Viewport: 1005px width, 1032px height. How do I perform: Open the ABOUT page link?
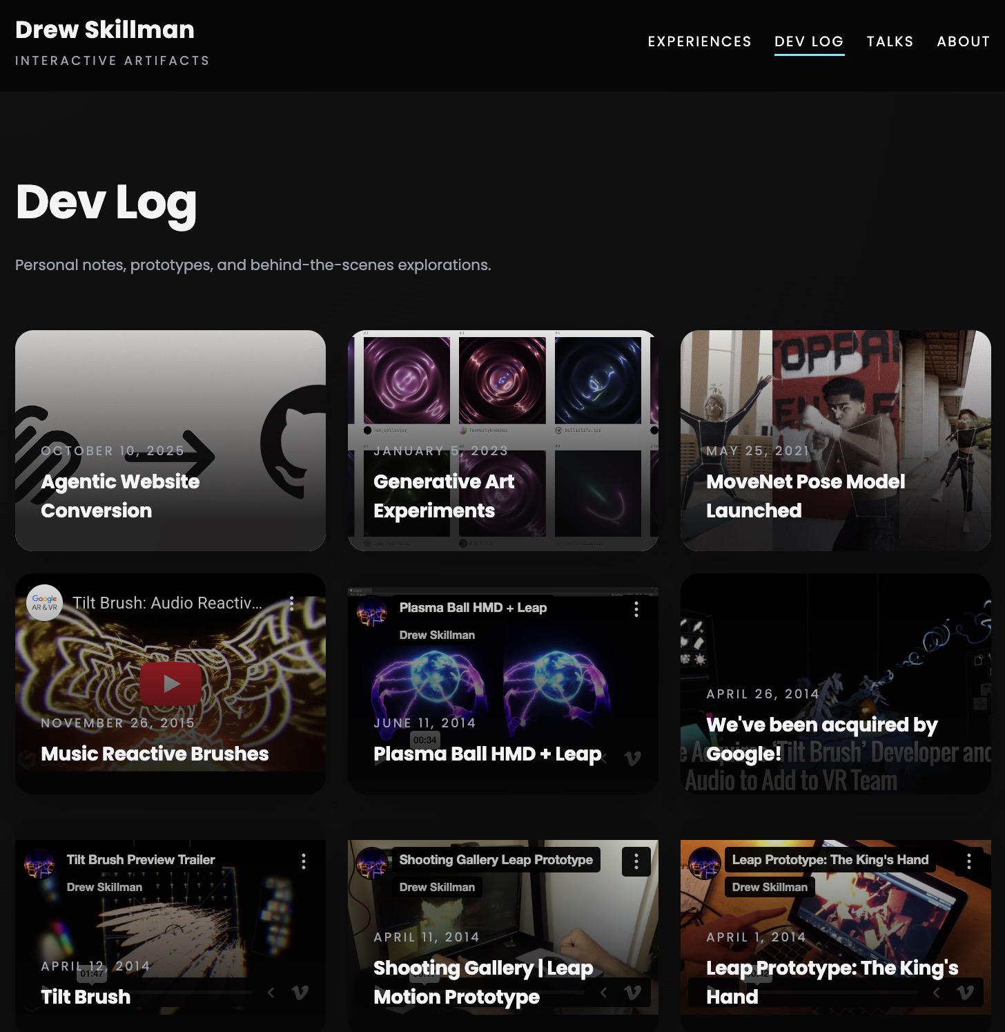(963, 41)
